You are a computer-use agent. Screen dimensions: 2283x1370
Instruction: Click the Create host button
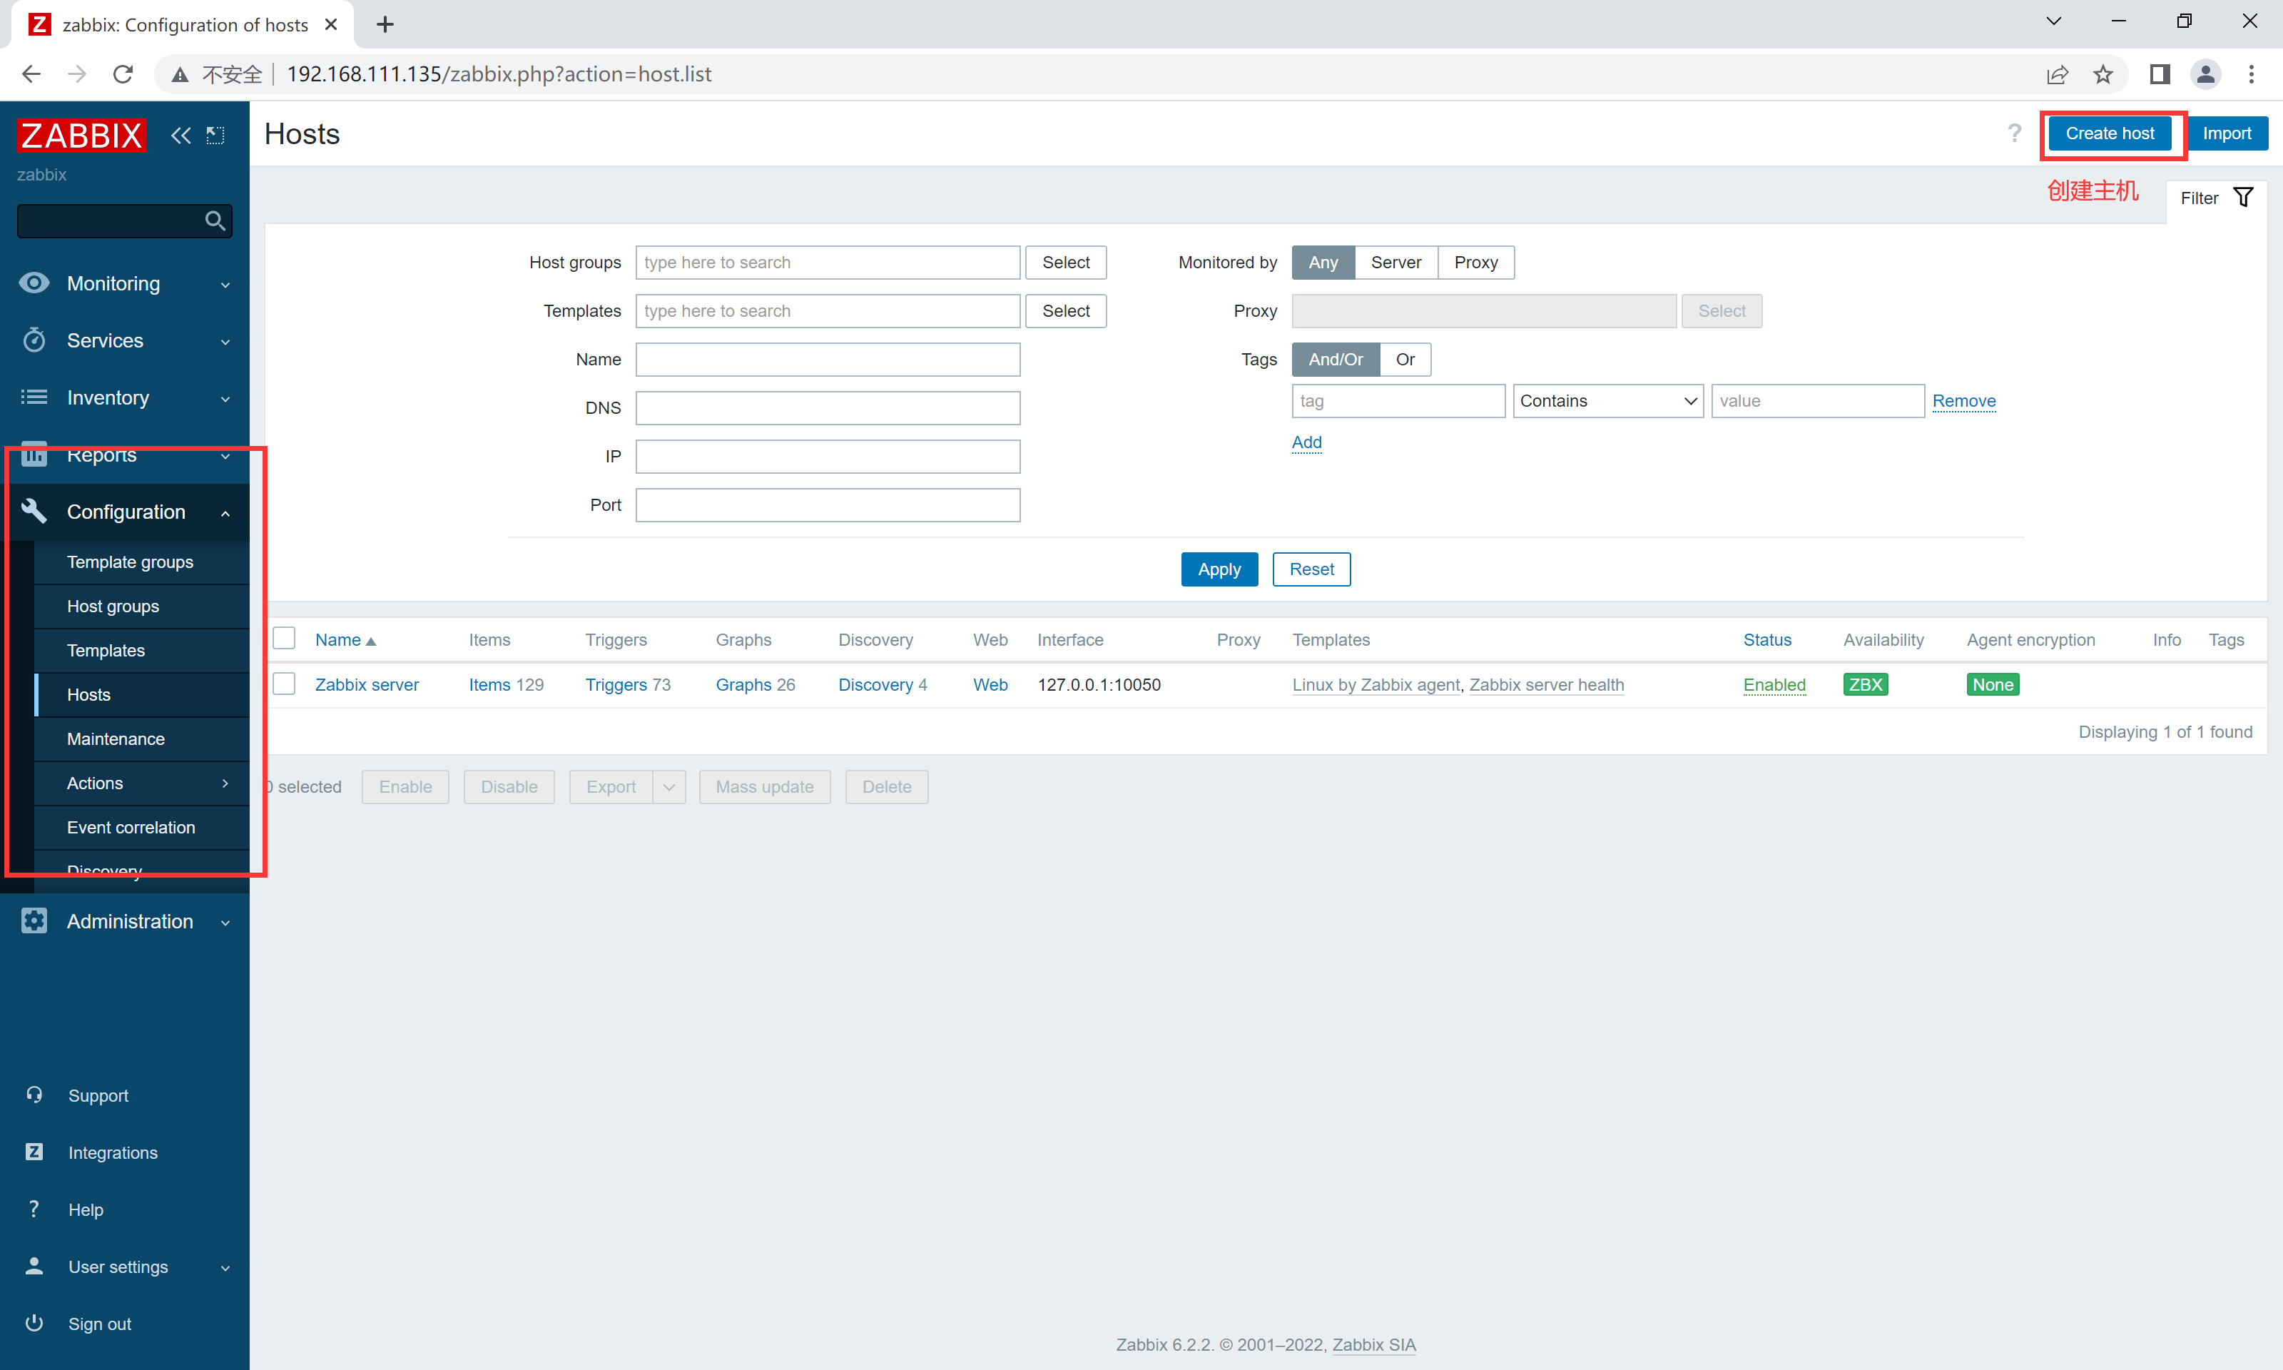click(x=2110, y=133)
